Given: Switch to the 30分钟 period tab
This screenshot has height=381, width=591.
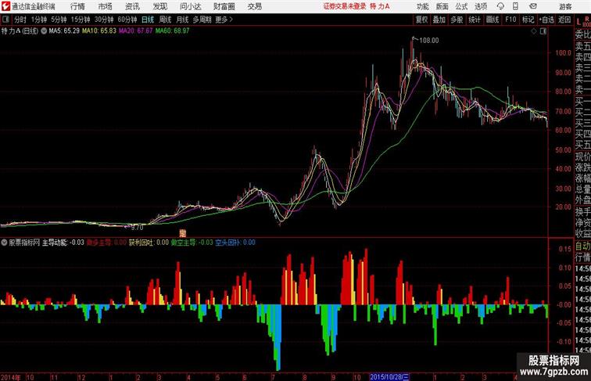Looking at the screenshot, I should click(104, 20).
